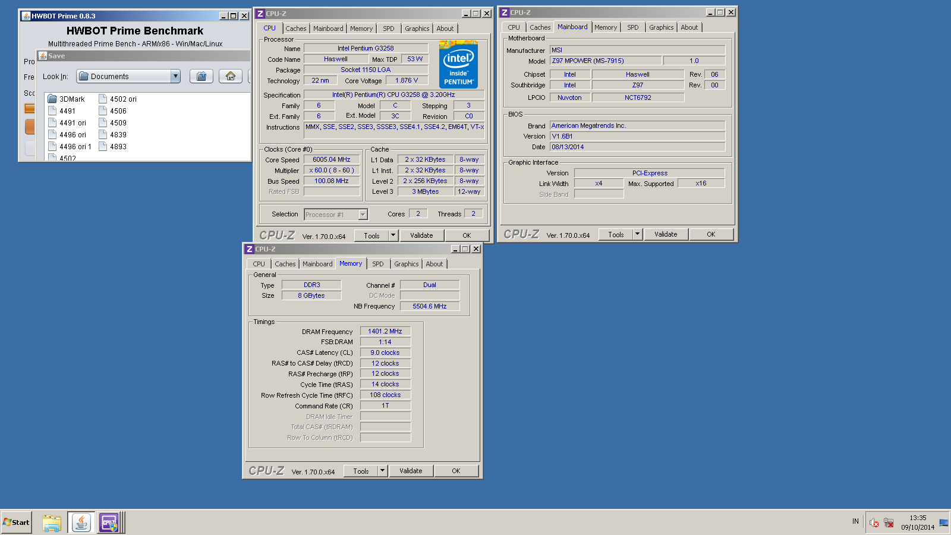951x535 pixels.
Task: Click Validate in CPU-Z Mainboard window
Action: pos(666,235)
